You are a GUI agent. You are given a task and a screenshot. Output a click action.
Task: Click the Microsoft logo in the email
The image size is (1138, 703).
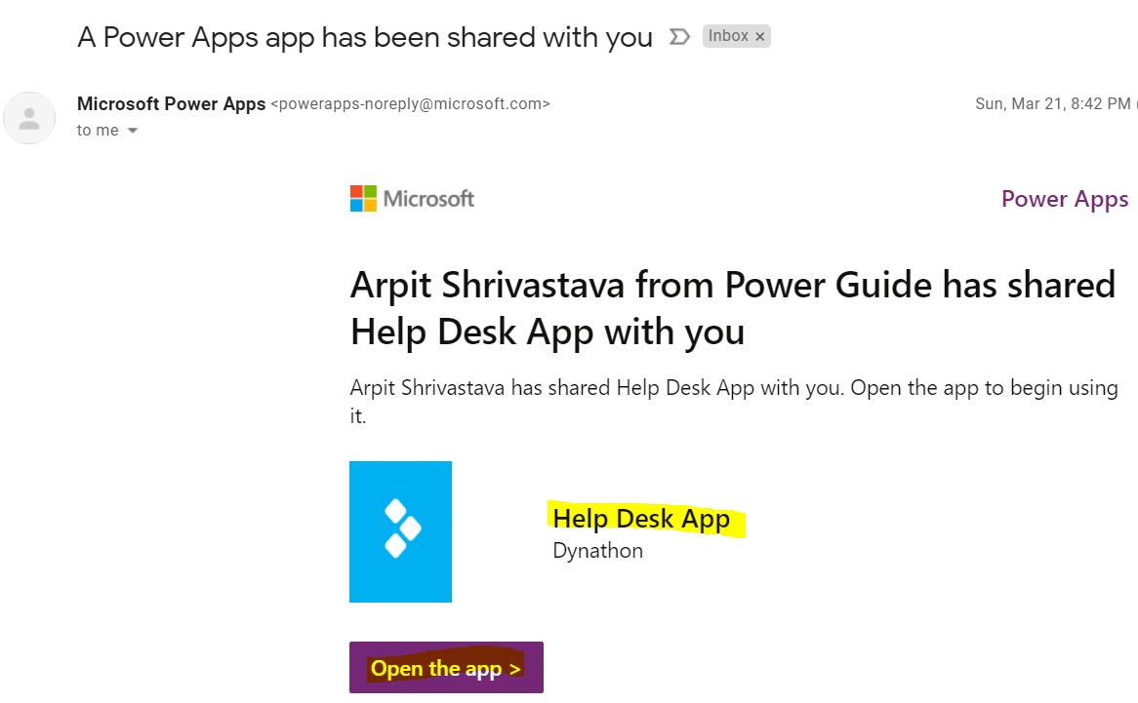click(x=412, y=199)
